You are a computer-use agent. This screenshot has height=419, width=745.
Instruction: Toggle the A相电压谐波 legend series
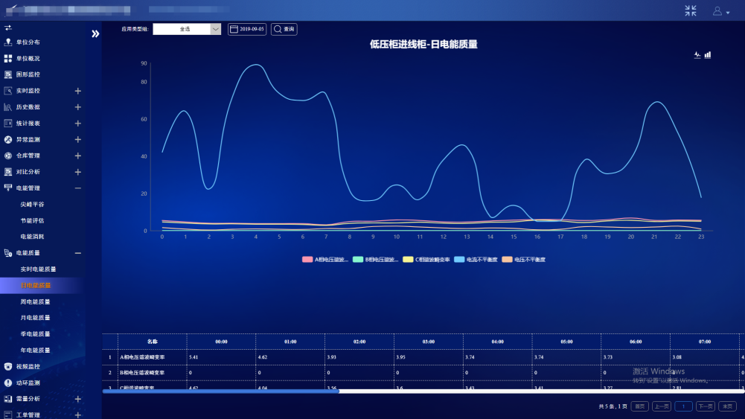tap(326, 260)
